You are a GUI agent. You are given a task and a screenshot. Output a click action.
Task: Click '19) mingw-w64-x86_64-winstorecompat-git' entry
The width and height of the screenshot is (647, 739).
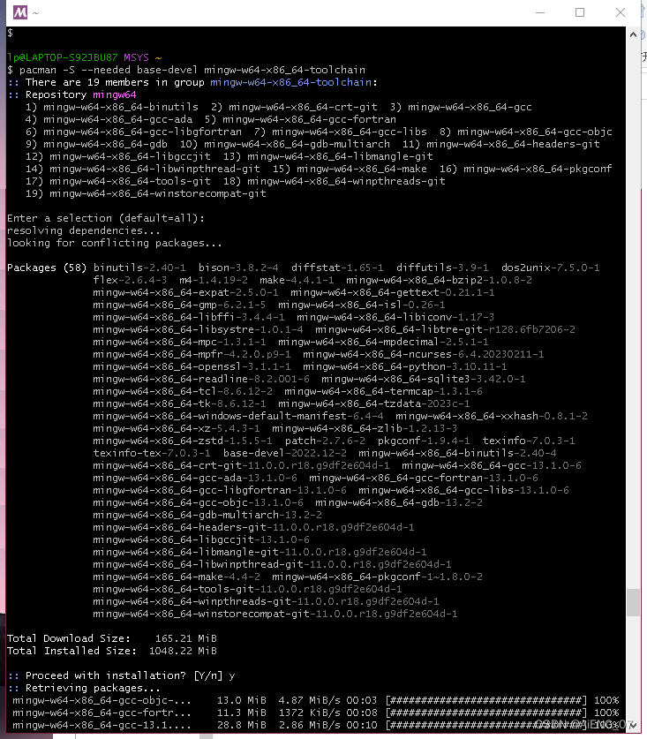click(146, 193)
